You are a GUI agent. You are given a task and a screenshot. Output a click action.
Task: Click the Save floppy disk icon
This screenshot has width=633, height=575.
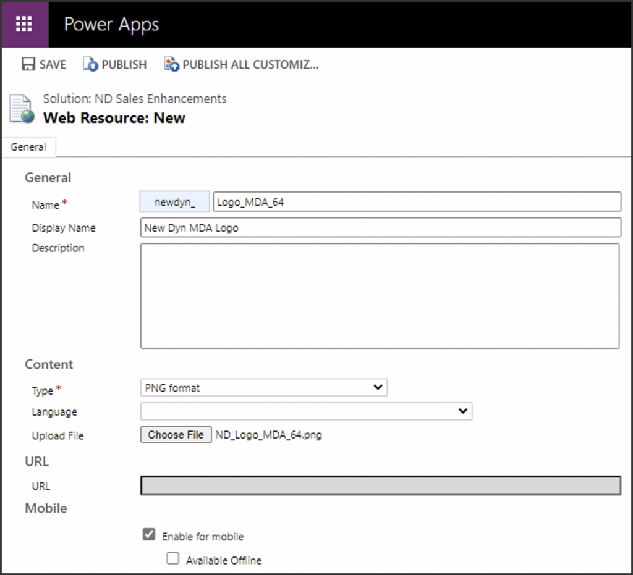click(28, 64)
